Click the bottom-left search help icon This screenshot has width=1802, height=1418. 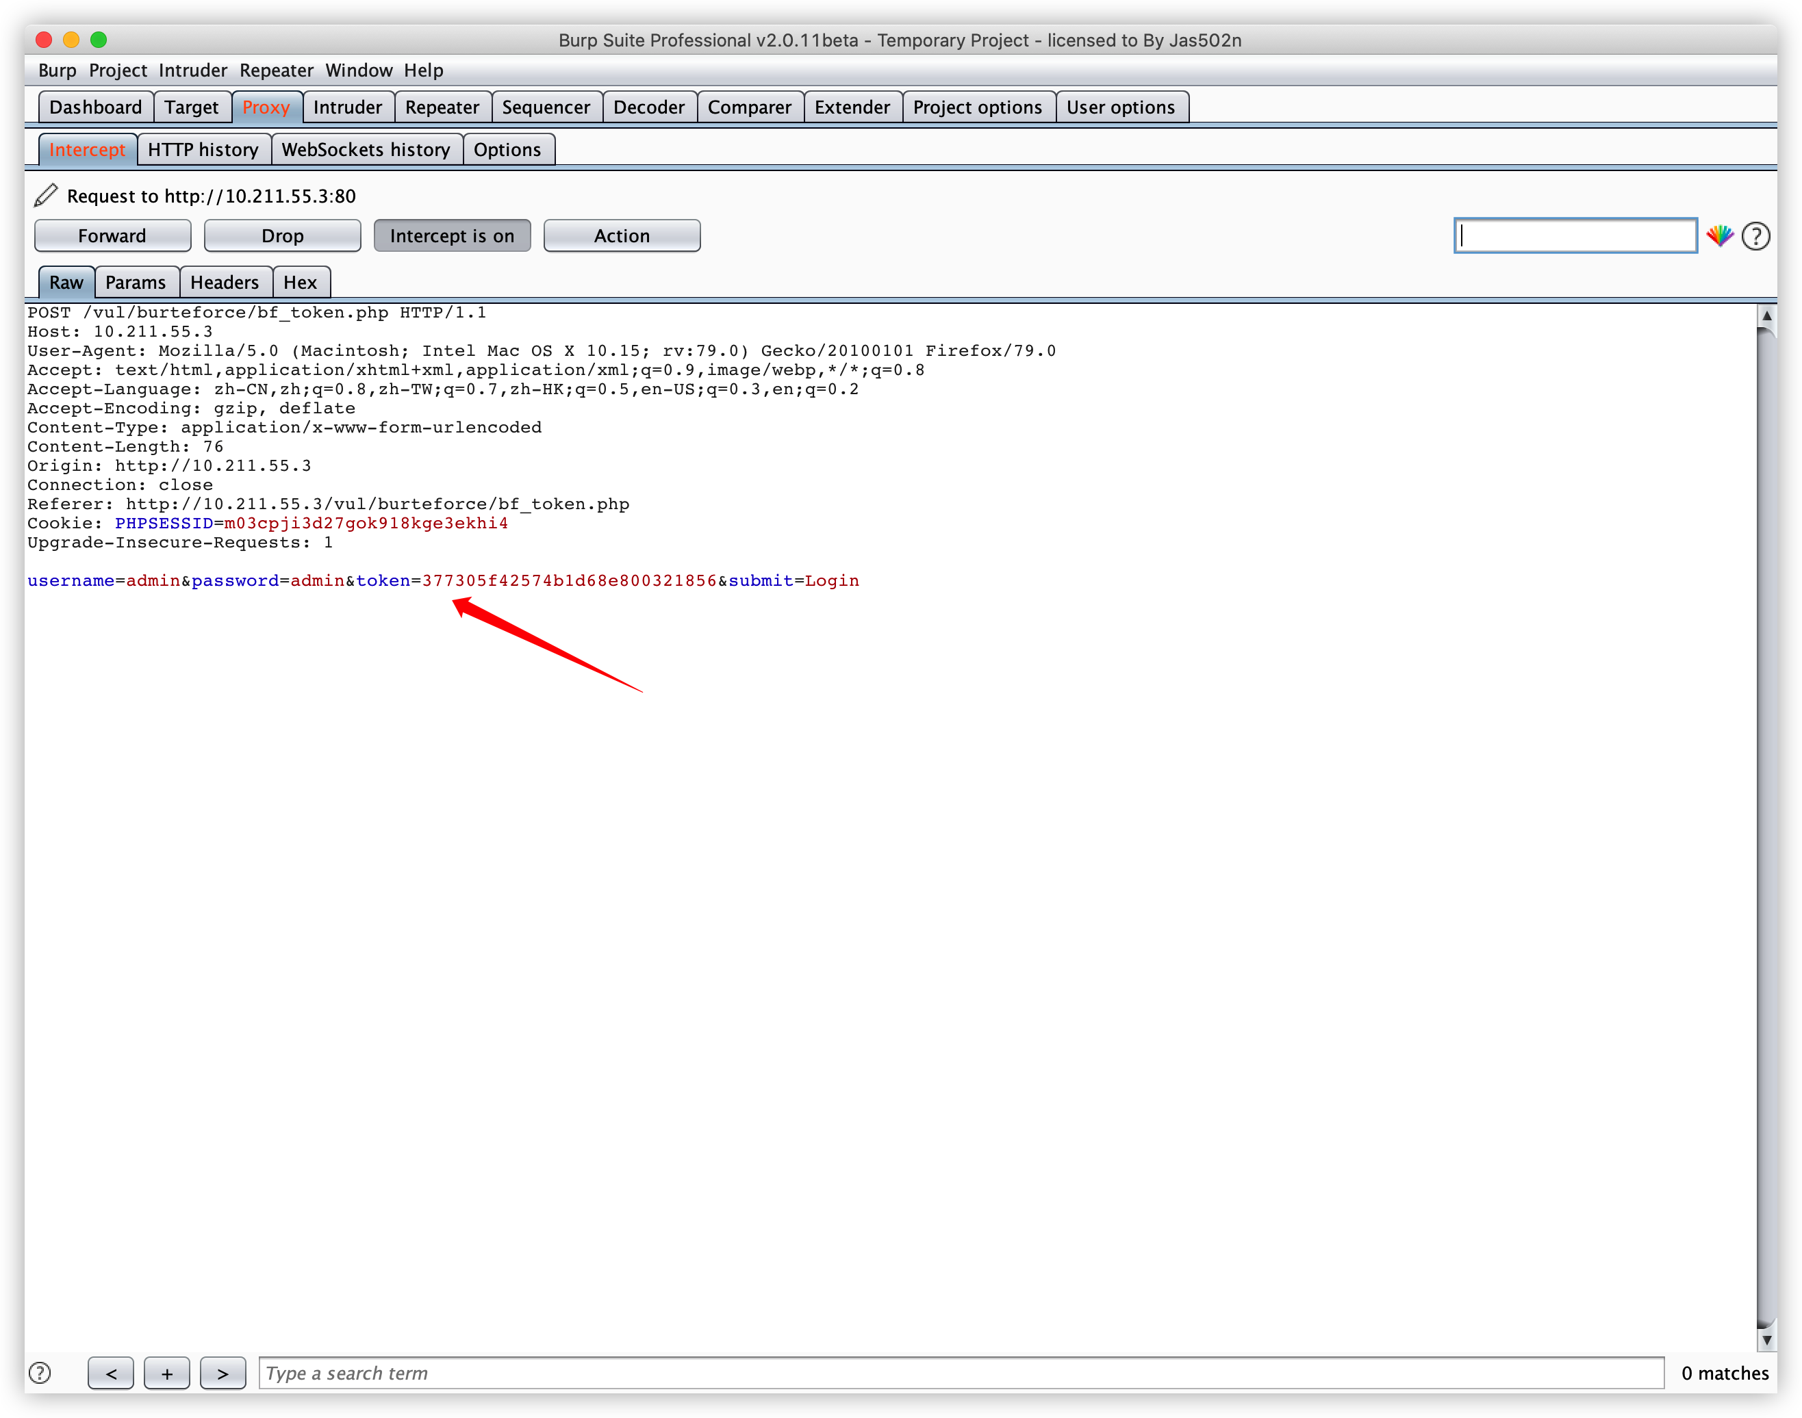pyautogui.click(x=40, y=1373)
